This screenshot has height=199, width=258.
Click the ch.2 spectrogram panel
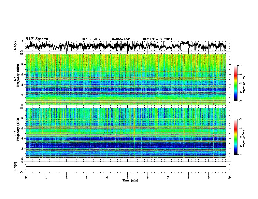click(126, 133)
